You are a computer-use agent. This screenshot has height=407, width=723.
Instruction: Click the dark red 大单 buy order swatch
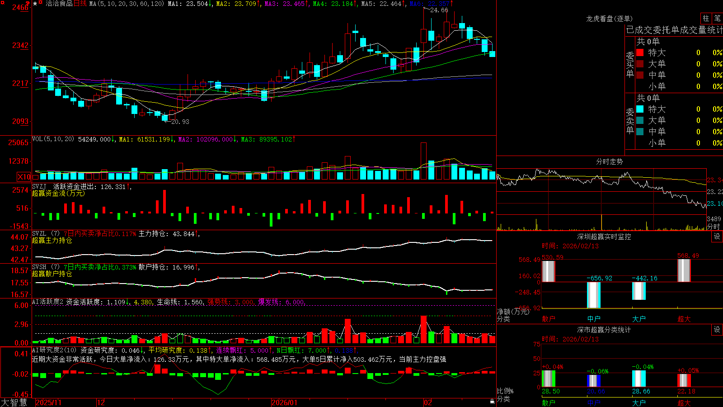click(640, 64)
